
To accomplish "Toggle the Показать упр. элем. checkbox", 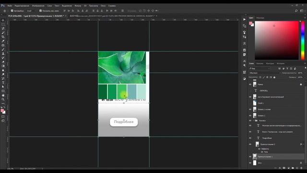I will pyautogui.click(x=40, y=11).
